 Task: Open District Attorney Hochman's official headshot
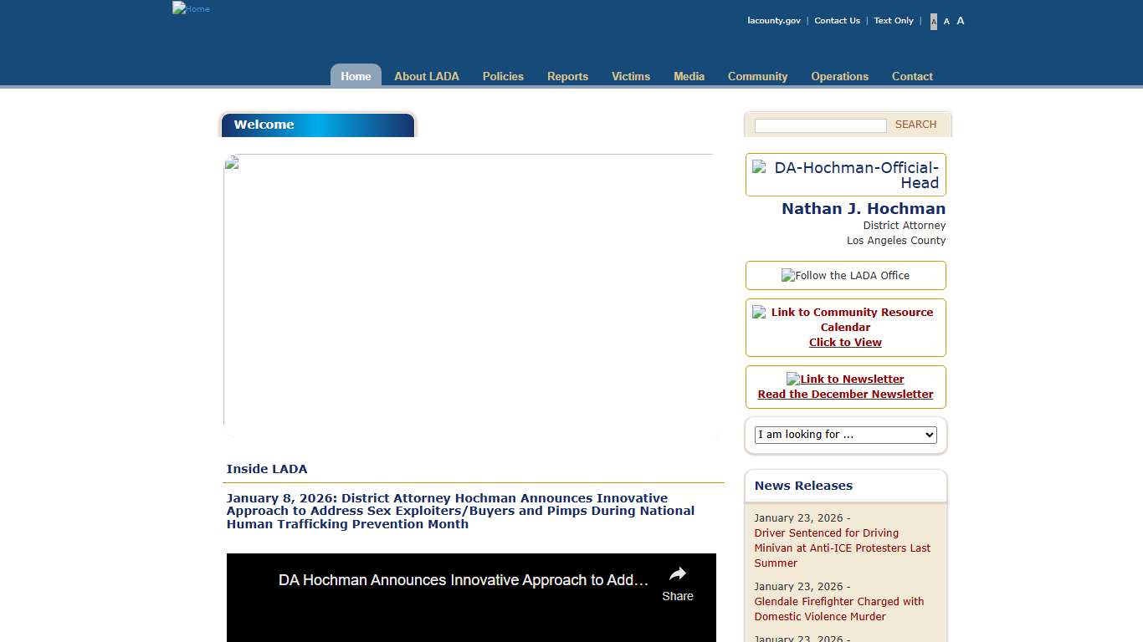pos(845,174)
